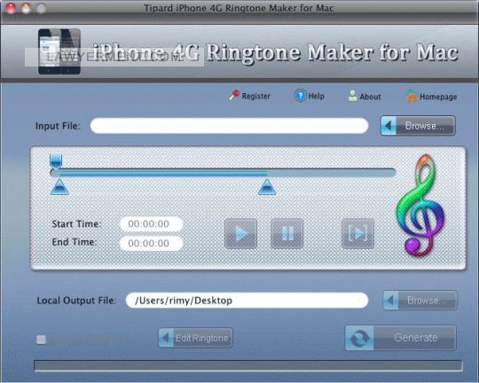Click the iPhone product image in header
479x383 pixels.
(x=59, y=51)
